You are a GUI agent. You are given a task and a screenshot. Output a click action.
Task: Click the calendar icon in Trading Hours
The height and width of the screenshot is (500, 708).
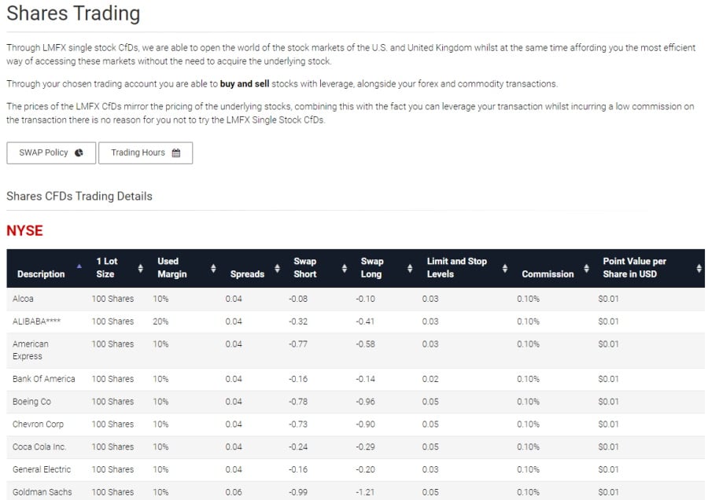176,153
